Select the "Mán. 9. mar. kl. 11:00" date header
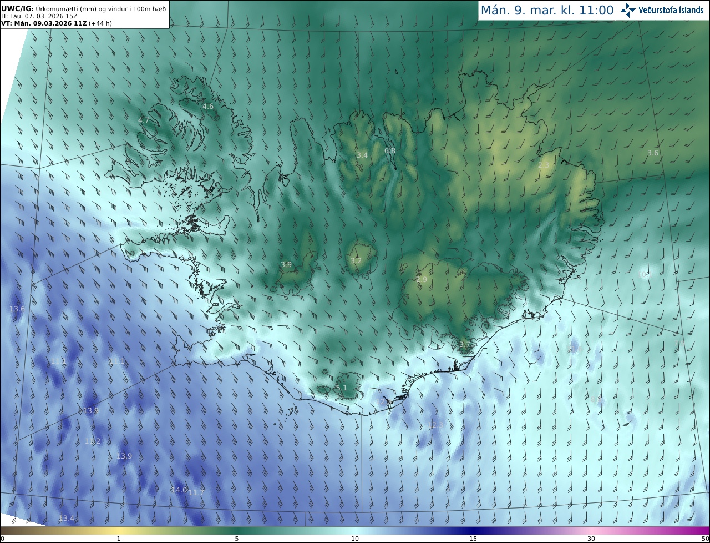710x543 pixels. pos(547,10)
